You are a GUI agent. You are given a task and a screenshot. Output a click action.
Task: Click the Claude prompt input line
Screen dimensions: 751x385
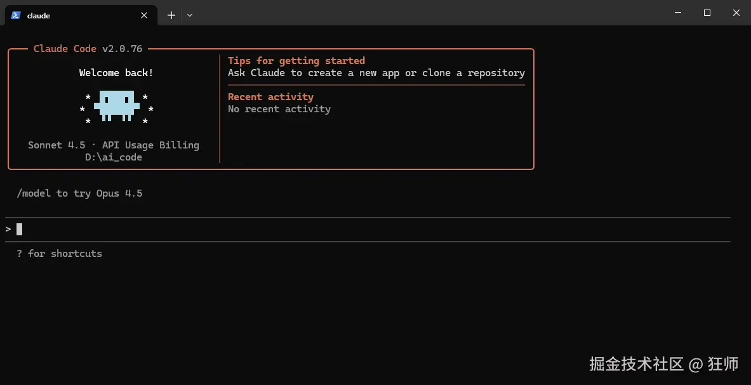[368, 230]
